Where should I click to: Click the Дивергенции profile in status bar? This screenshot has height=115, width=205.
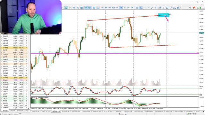[x=123, y=114]
